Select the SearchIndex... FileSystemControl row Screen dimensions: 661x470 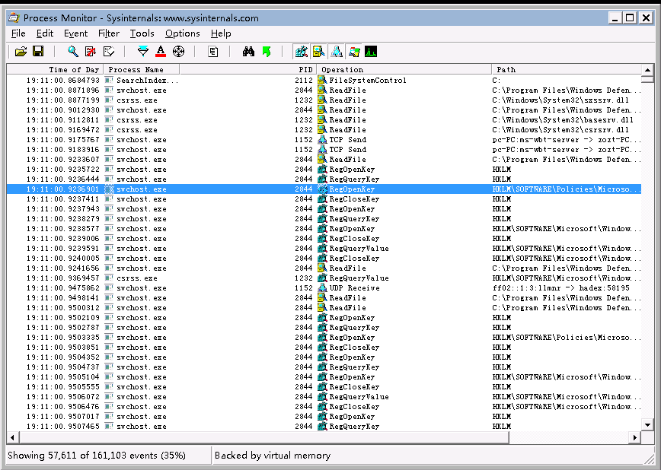pyautogui.click(x=324, y=80)
